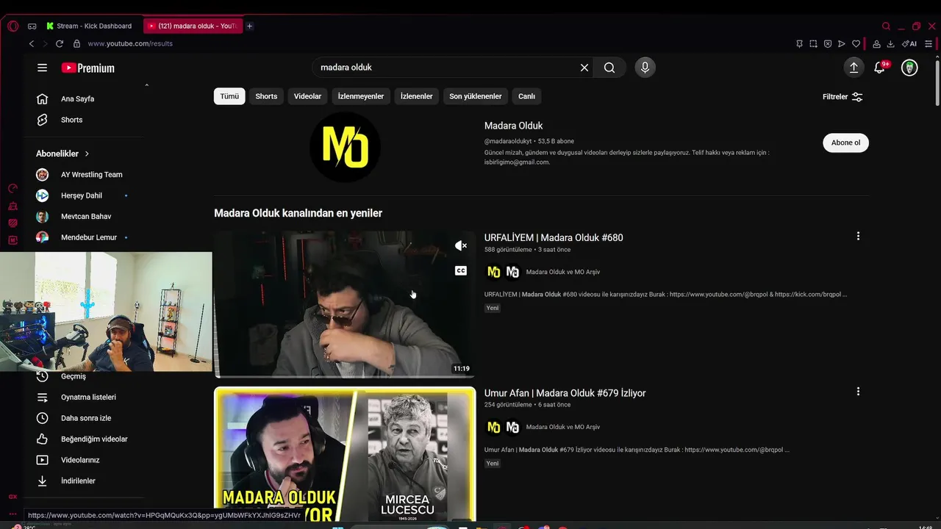
Task: Open the Filtreler filter menu
Action: pos(842,97)
